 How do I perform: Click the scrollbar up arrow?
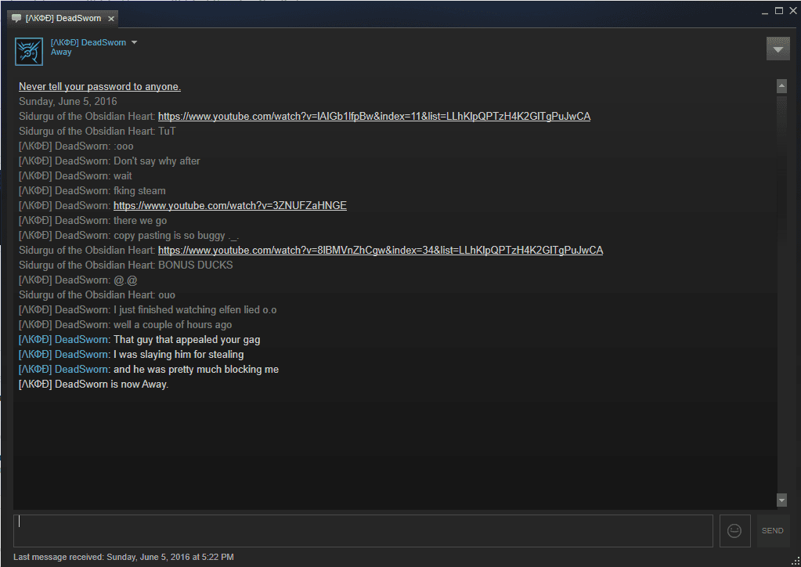(781, 86)
